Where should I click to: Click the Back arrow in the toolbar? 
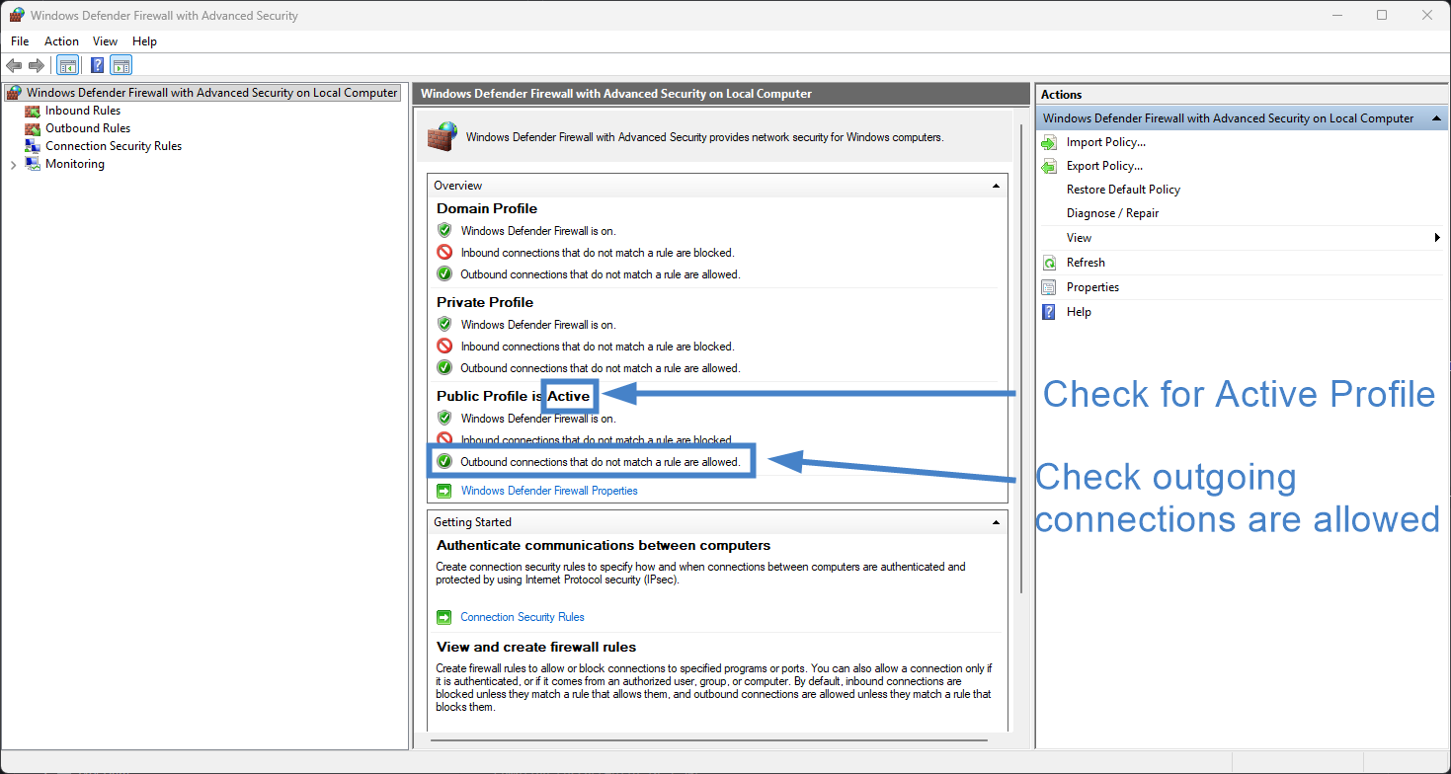(14, 66)
